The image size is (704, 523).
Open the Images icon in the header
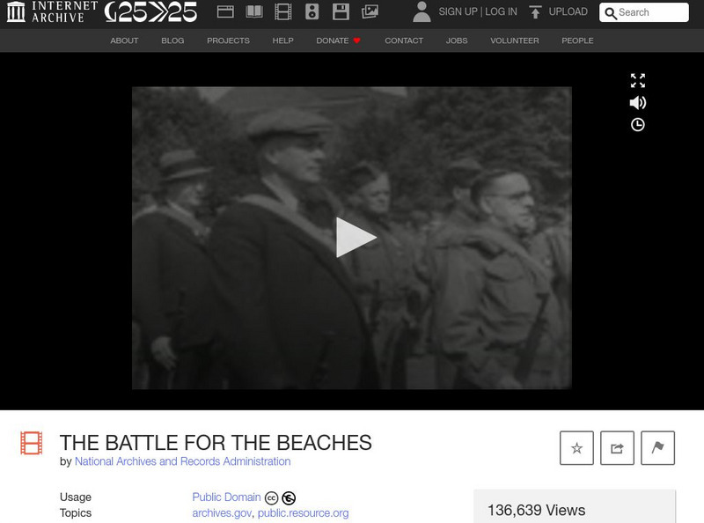click(370, 11)
